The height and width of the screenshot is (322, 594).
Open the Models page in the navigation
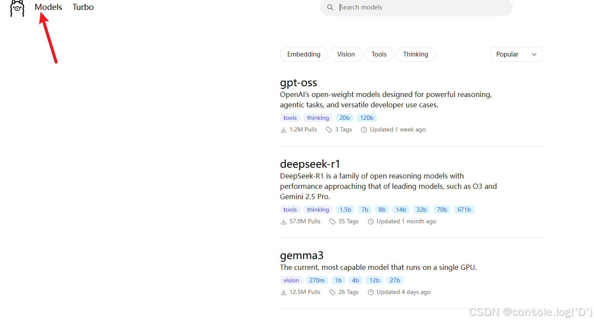48,7
